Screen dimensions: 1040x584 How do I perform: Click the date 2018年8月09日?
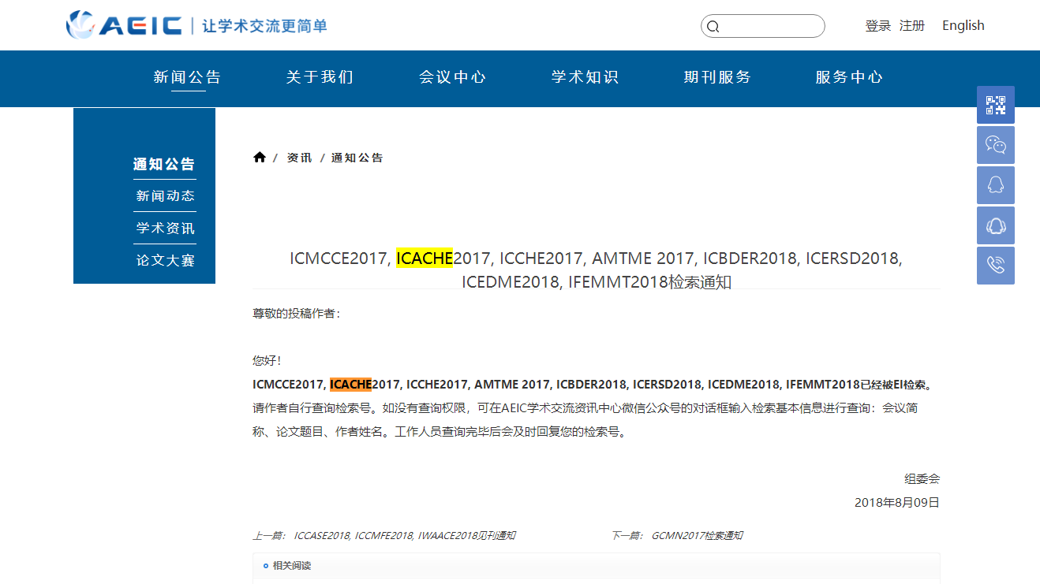897,503
